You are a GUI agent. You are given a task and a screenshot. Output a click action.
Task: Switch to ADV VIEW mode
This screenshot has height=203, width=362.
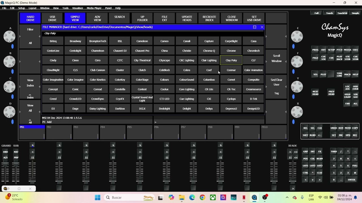(x=97, y=18)
